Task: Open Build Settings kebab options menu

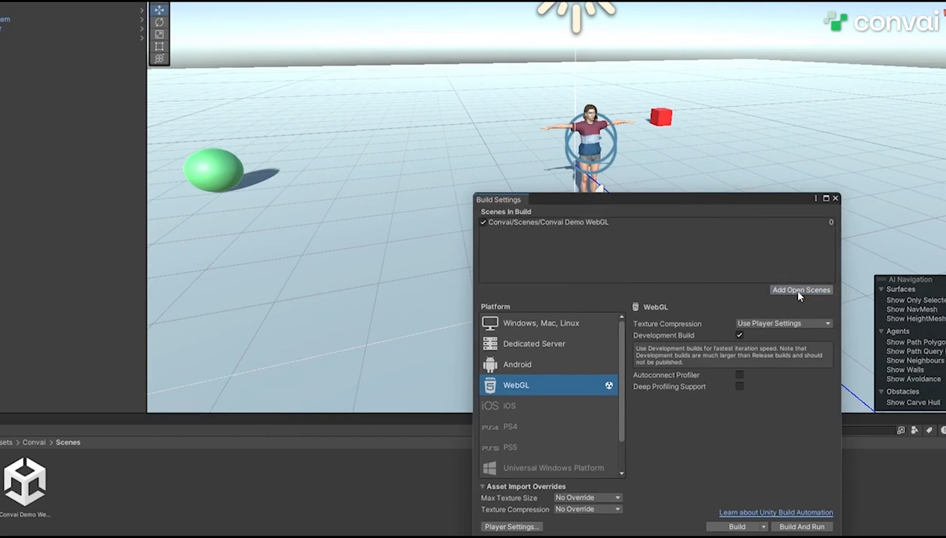Action: pyautogui.click(x=815, y=199)
